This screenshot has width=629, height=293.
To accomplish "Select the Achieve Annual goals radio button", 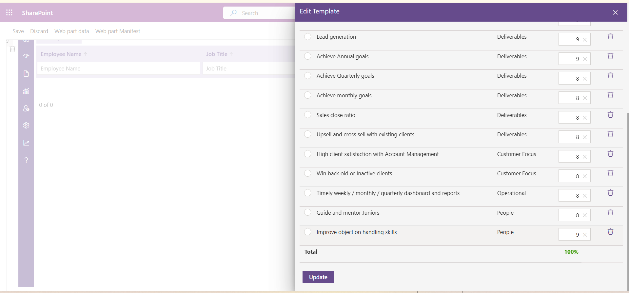I will pyautogui.click(x=307, y=56).
